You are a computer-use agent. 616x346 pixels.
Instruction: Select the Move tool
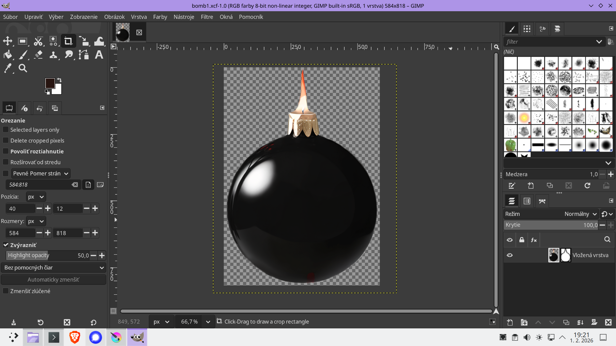click(x=8, y=41)
